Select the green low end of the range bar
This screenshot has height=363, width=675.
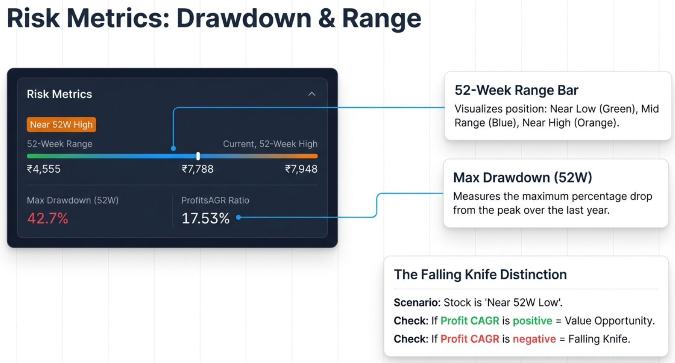point(36,156)
